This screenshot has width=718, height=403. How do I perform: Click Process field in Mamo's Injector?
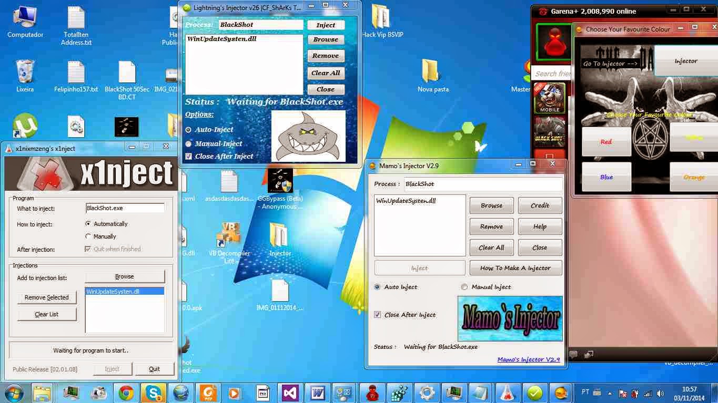482,184
